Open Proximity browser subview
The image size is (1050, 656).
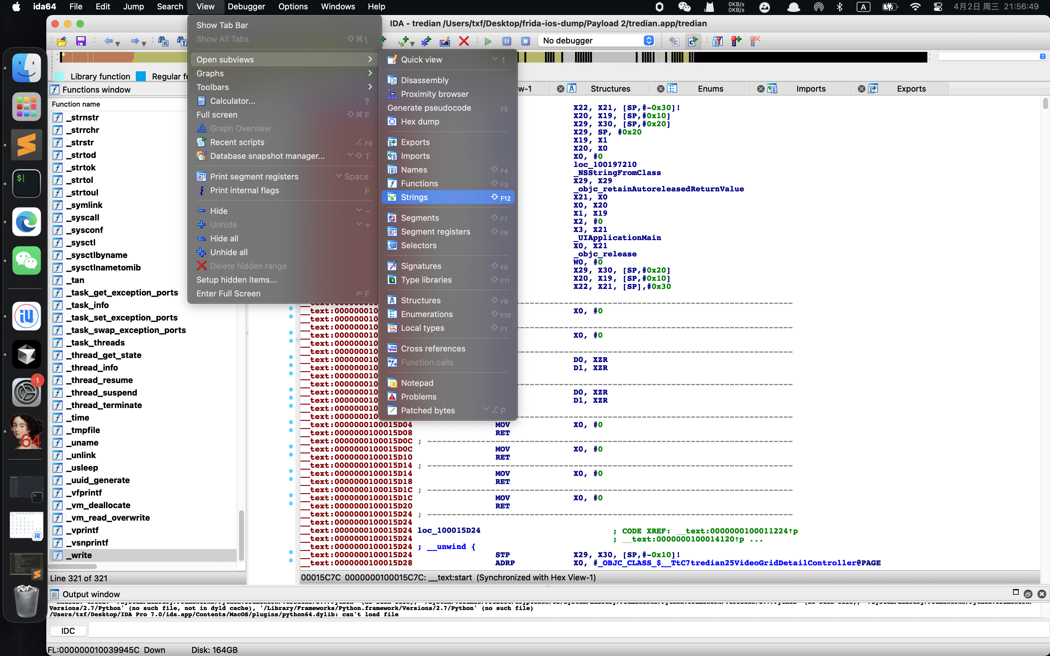click(x=448, y=94)
